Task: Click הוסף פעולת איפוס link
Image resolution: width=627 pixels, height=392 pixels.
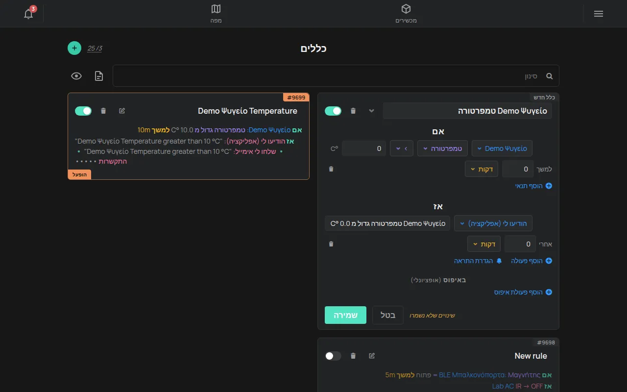Action: (x=523, y=292)
